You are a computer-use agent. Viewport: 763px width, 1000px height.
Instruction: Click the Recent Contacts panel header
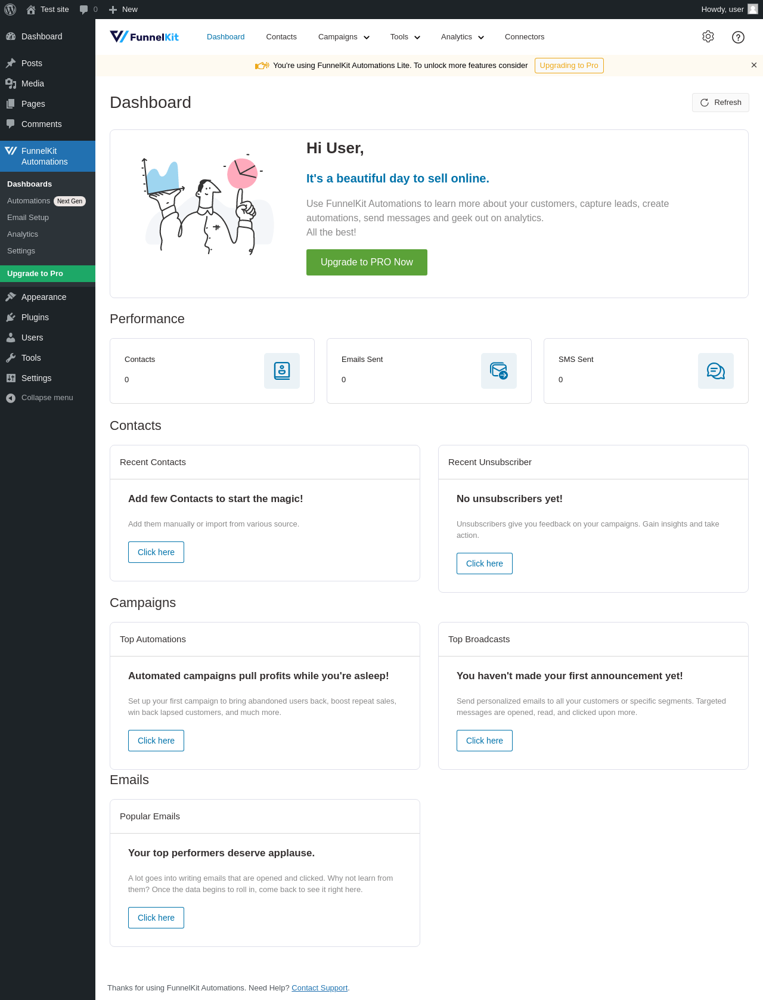(265, 462)
